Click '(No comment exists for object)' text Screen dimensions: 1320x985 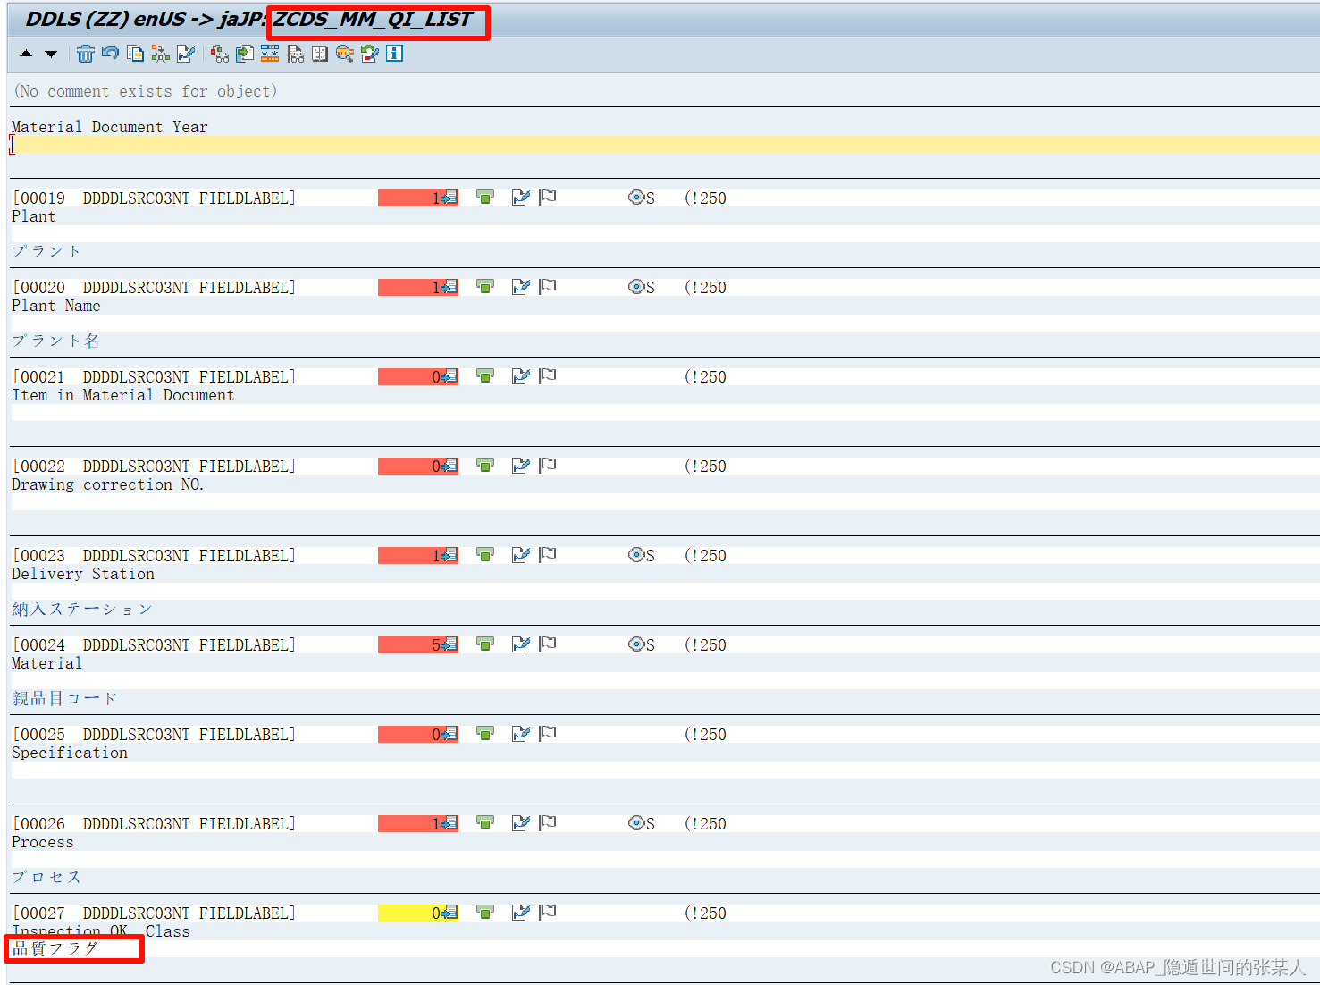146,91
